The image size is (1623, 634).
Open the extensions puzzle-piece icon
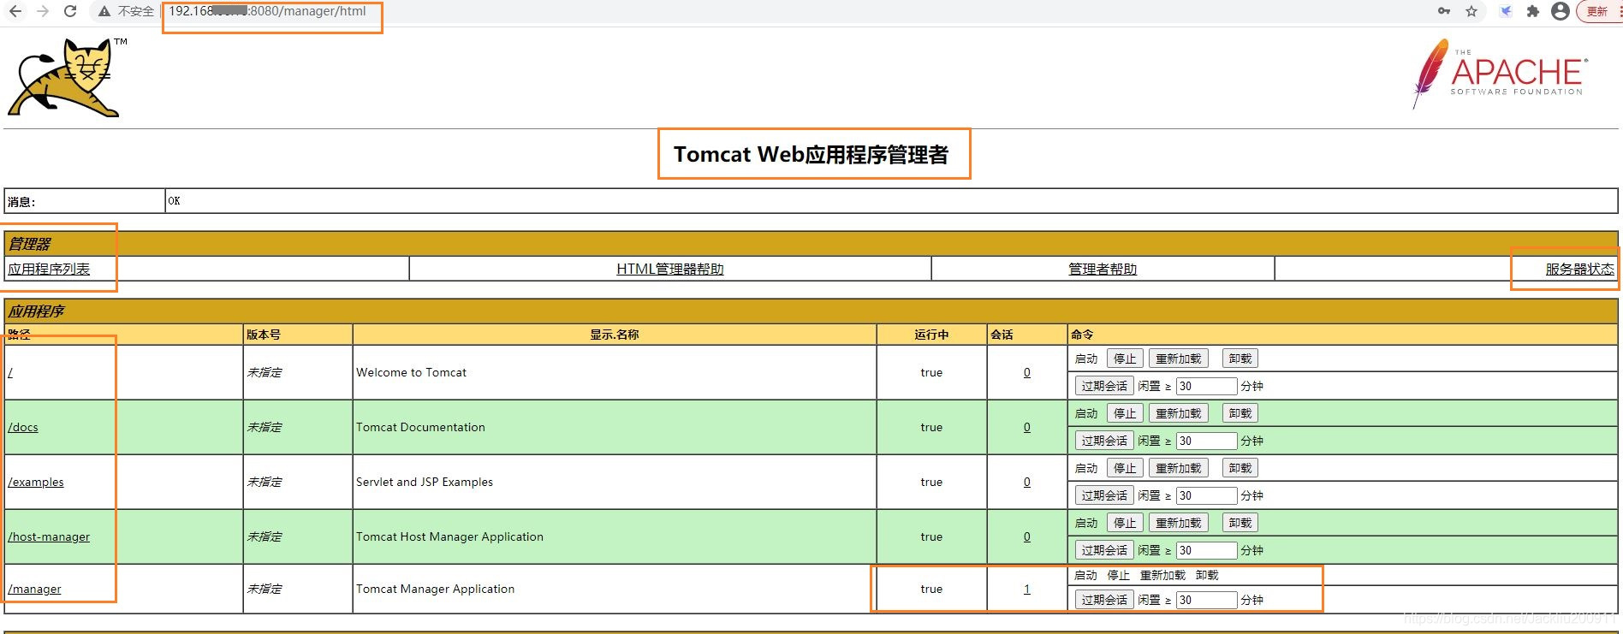click(x=1533, y=11)
